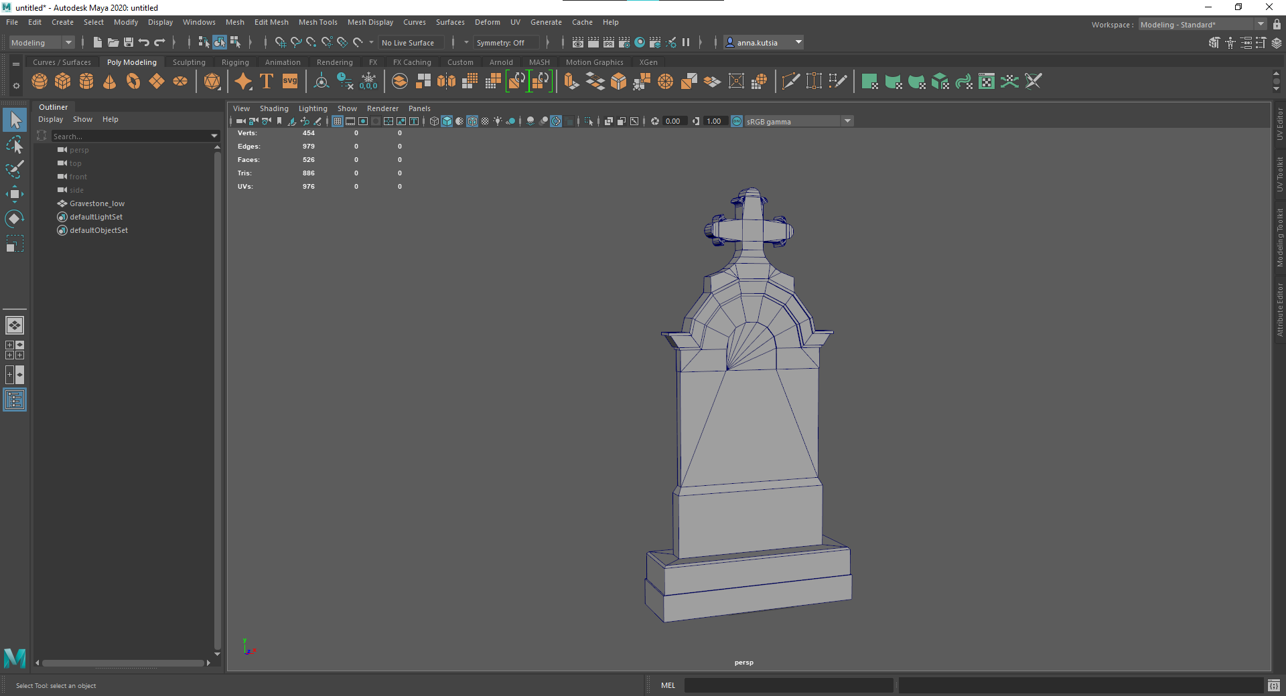Toggle the Outliner panel layout button
The width and height of the screenshot is (1286, 696).
coord(15,400)
